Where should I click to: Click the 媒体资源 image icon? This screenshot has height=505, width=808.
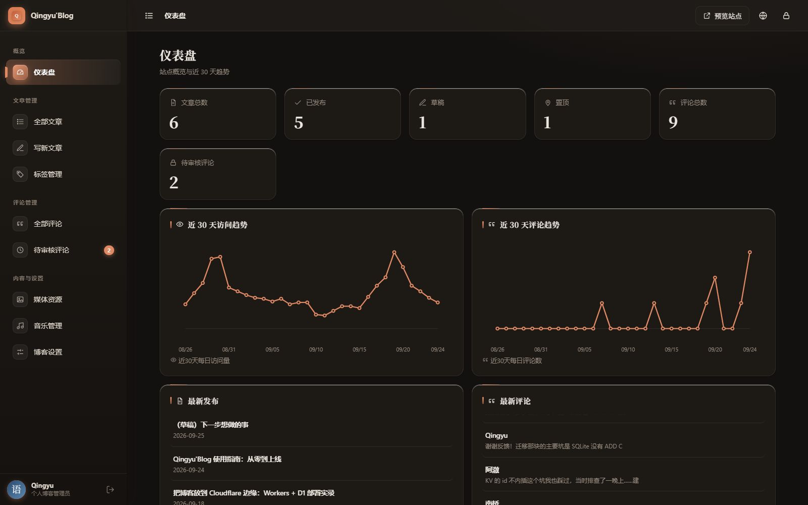20,299
